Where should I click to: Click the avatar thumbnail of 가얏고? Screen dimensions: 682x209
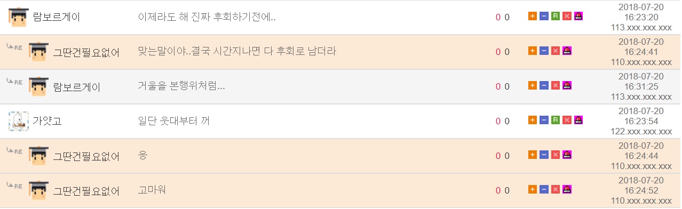(x=19, y=121)
